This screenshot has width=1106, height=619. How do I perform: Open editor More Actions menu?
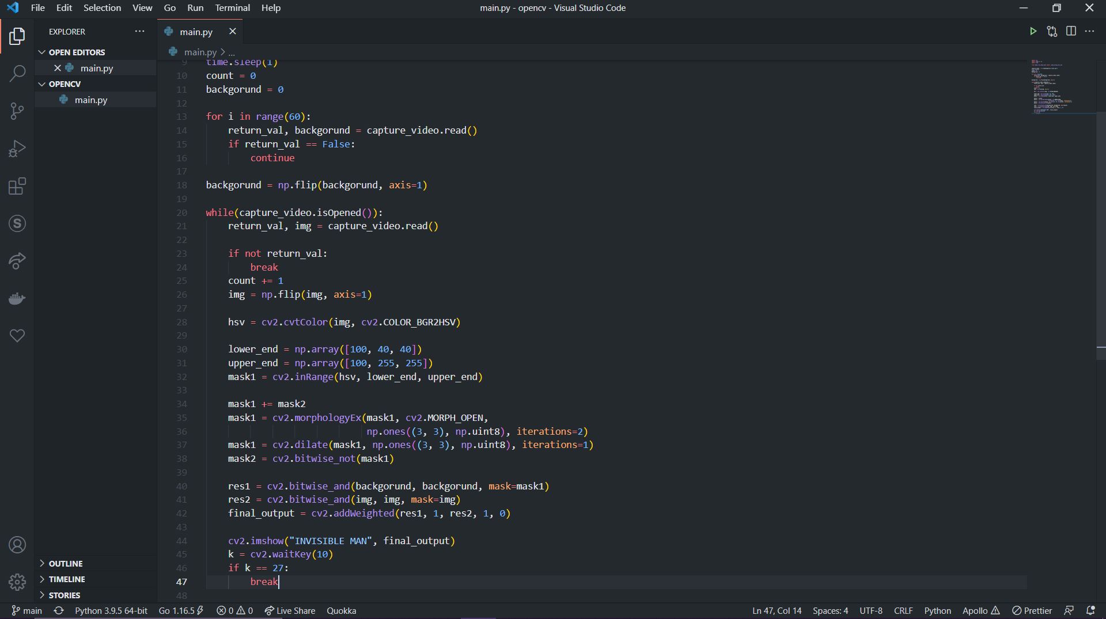click(x=1089, y=31)
